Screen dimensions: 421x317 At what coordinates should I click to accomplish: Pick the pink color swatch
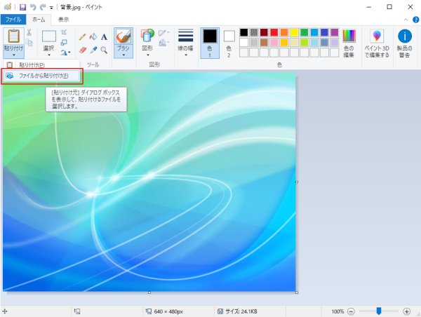[274, 42]
